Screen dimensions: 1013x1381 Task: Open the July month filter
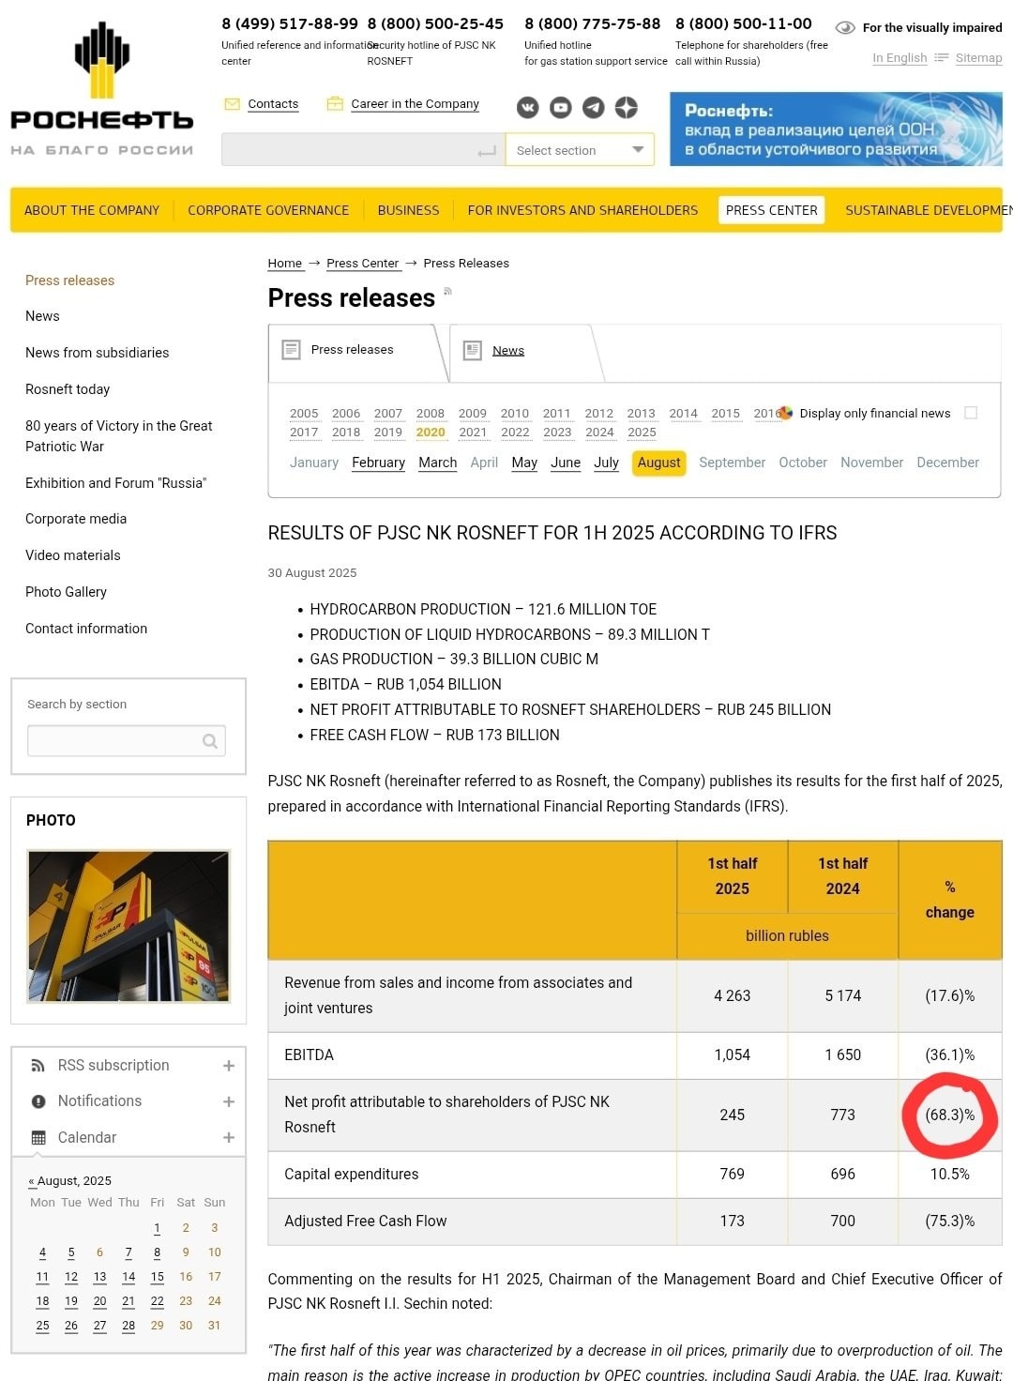pyautogui.click(x=606, y=463)
